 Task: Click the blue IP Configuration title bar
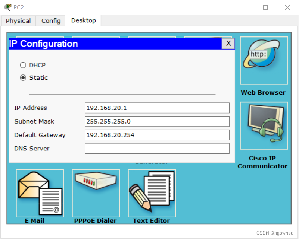point(112,44)
